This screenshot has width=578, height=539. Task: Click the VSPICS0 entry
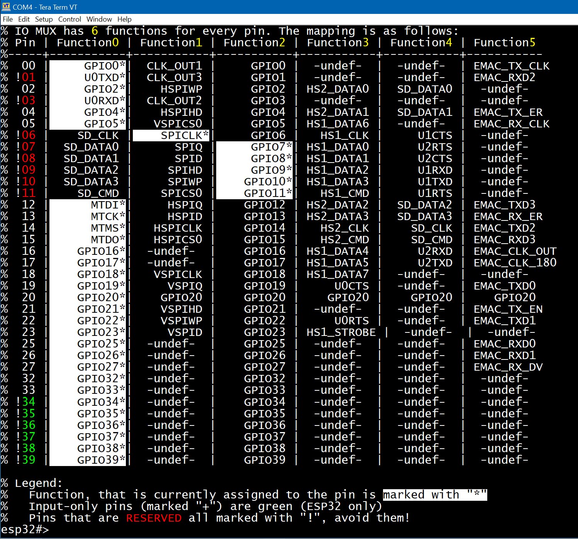pos(178,124)
